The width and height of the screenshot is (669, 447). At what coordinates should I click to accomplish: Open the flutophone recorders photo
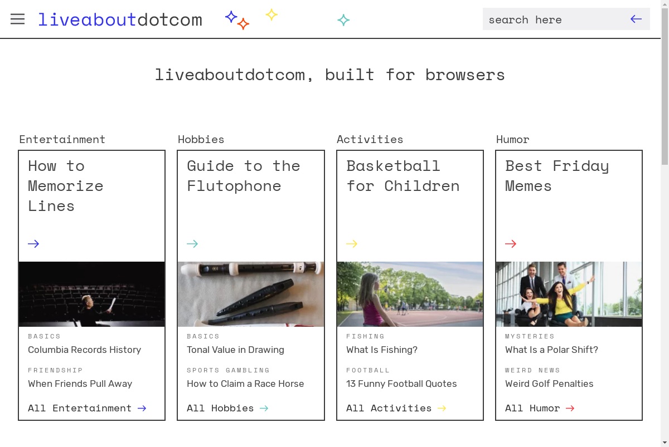click(251, 294)
